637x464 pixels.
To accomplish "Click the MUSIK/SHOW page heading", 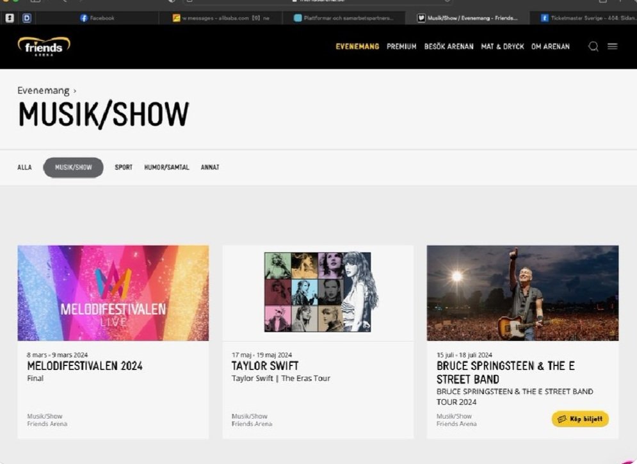I will coord(104,115).
